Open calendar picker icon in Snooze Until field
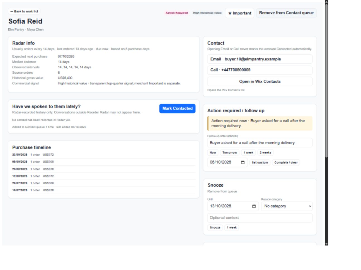The image size is (361, 270). [x=254, y=206]
